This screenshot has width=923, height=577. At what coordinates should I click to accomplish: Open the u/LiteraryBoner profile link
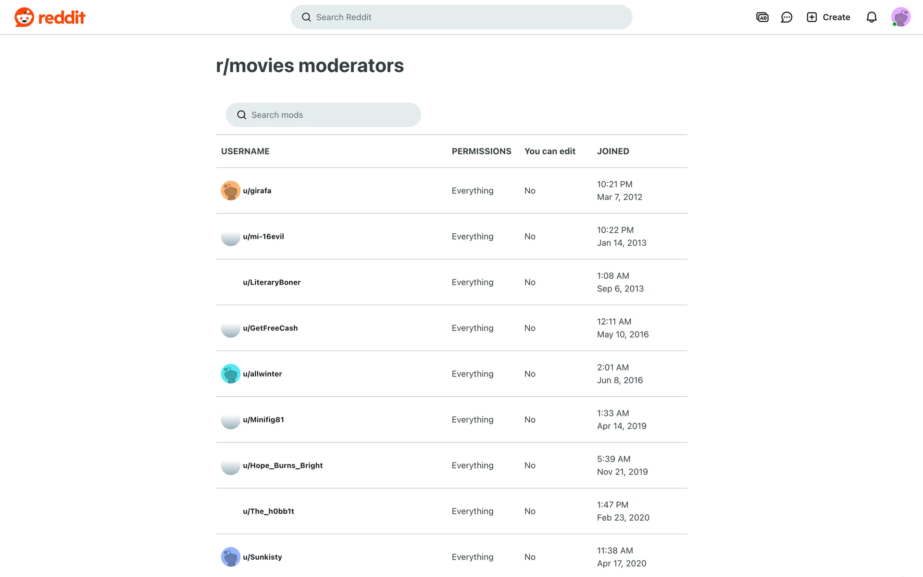pos(272,282)
